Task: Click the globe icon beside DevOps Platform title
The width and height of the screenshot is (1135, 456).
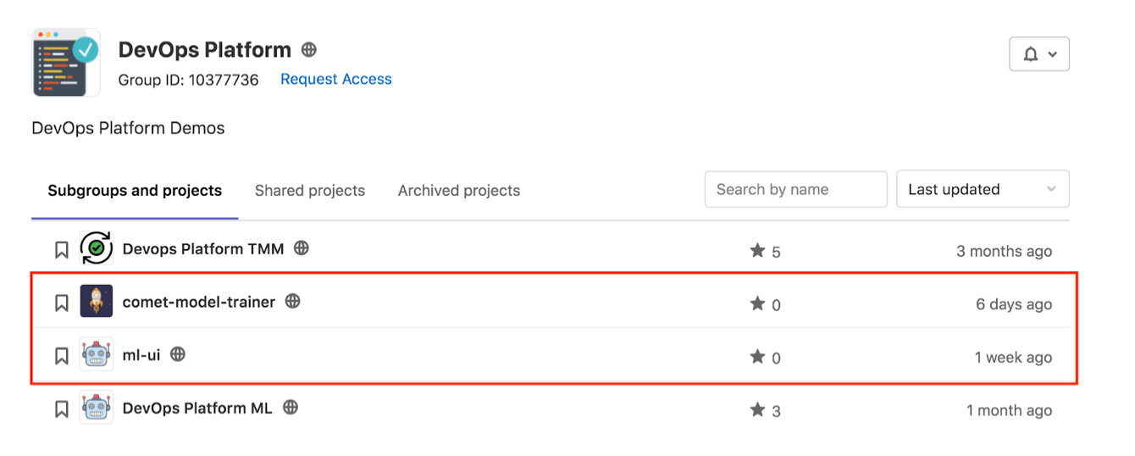Action: [x=309, y=50]
